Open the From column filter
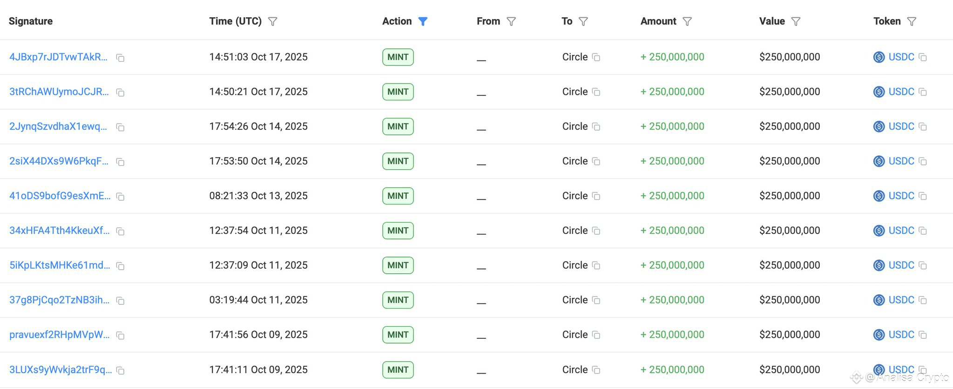953x389 pixels. pyautogui.click(x=511, y=21)
